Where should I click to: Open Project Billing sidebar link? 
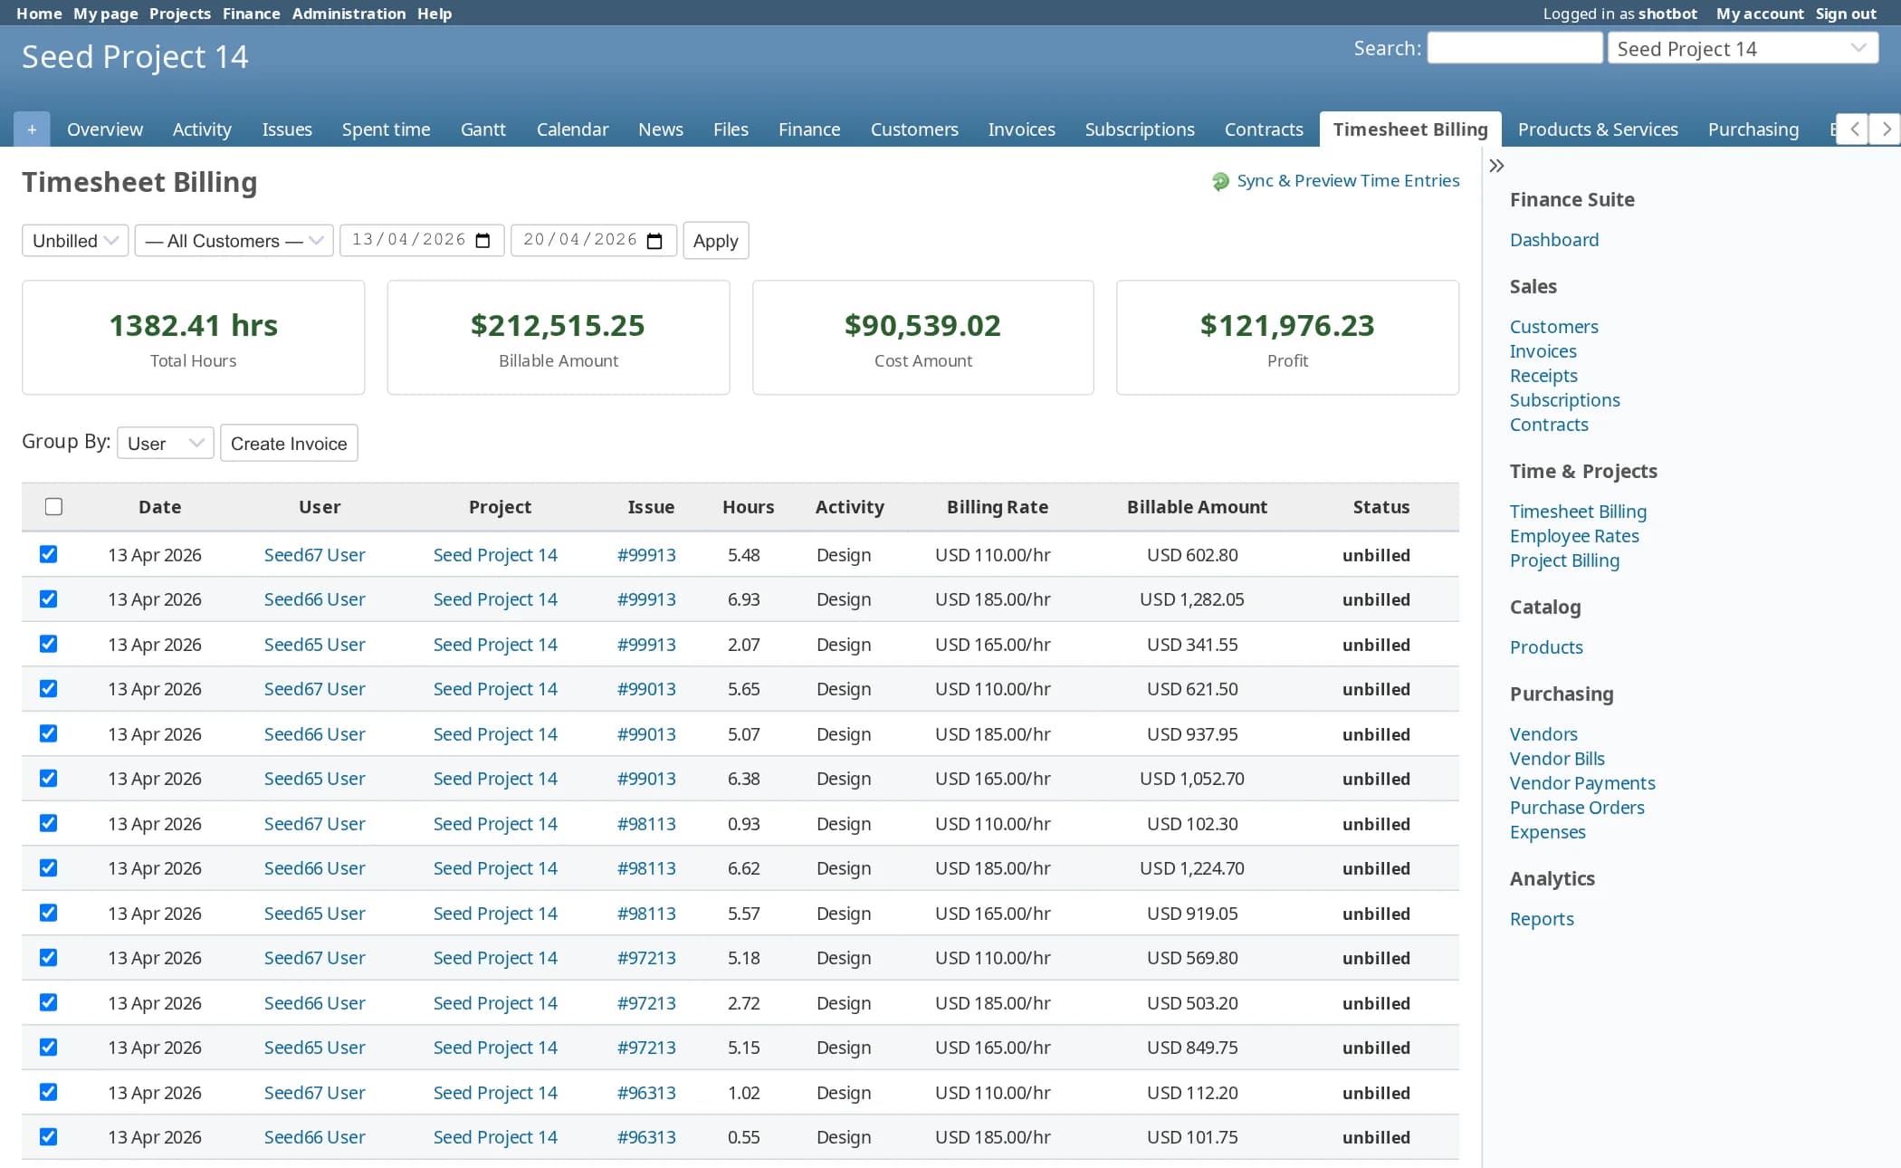pos(1564,560)
